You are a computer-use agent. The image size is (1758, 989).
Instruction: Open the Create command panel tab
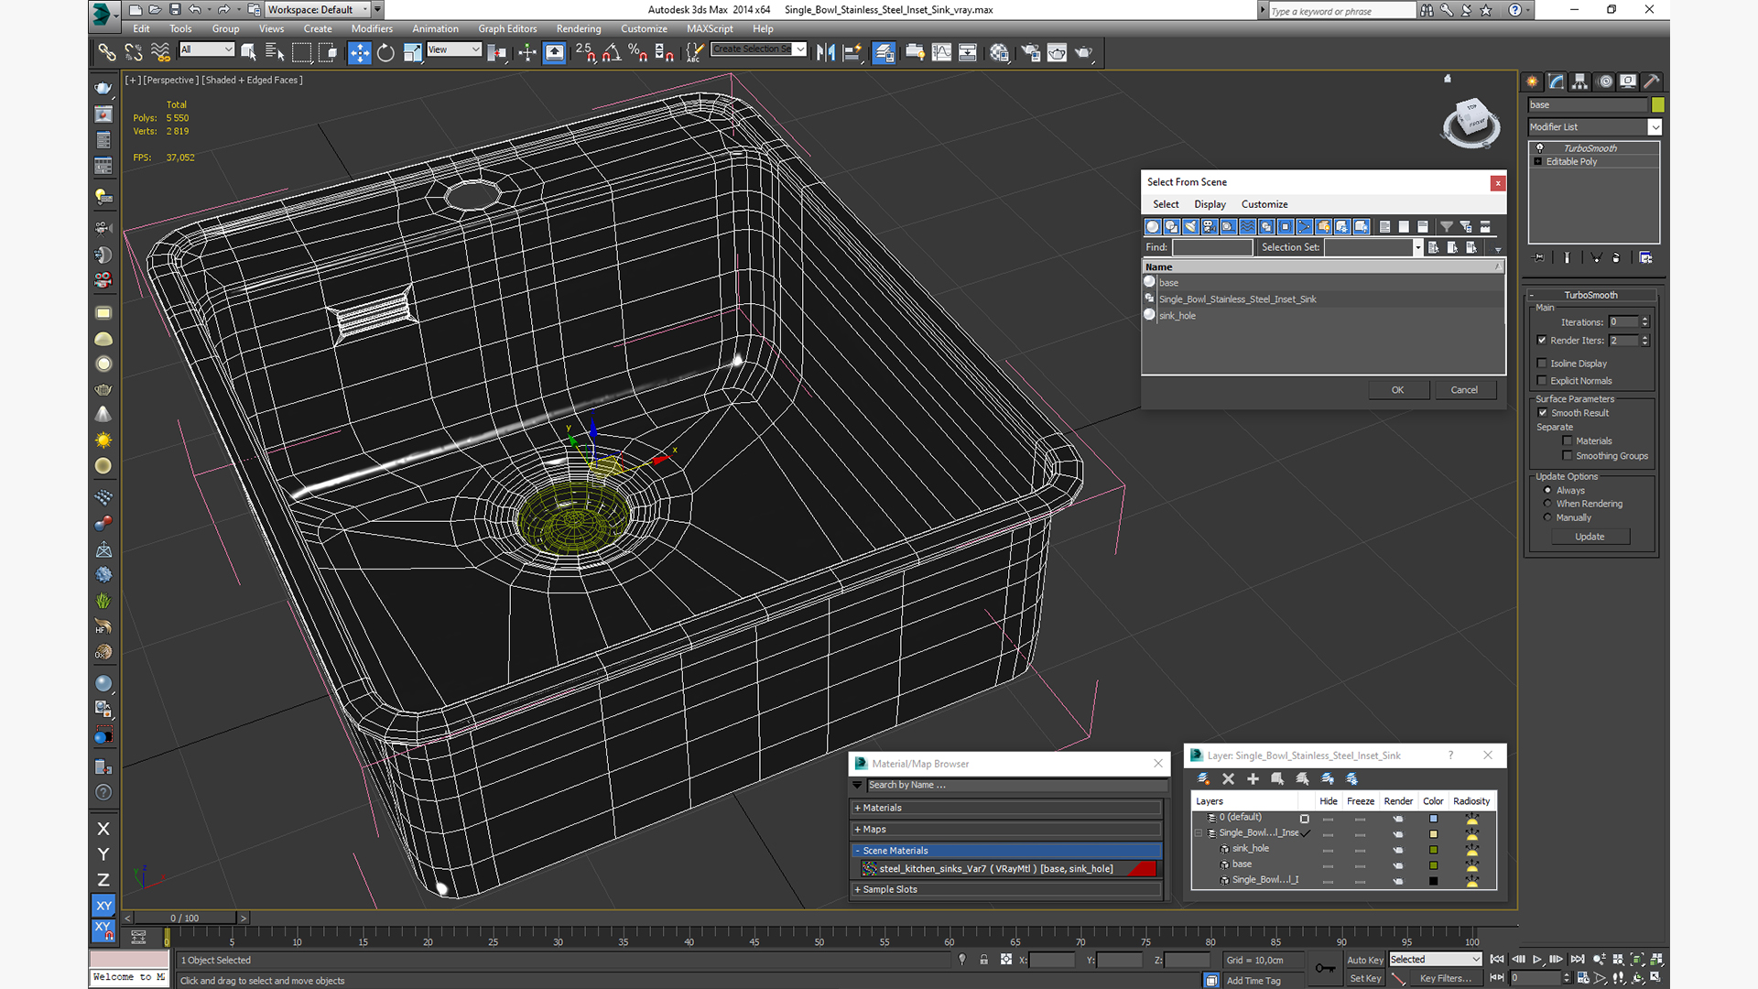click(x=1532, y=82)
